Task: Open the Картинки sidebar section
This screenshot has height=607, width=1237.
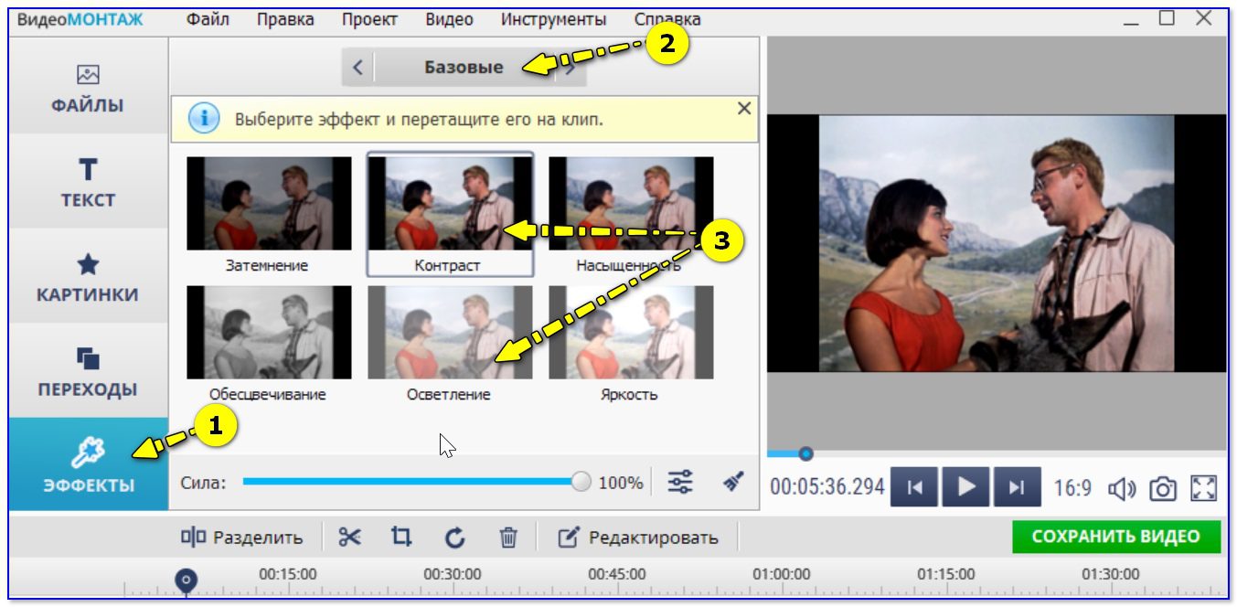Action: coord(88,278)
